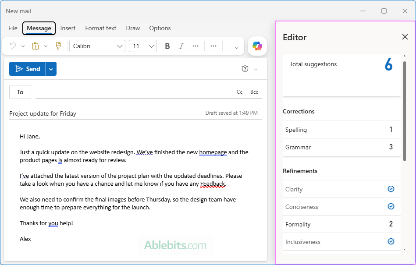The height and width of the screenshot is (265, 416).
Task: Open the Format text tab
Action: [x=100, y=28]
